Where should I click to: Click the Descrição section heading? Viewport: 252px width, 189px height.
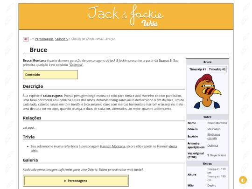(33, 86)
